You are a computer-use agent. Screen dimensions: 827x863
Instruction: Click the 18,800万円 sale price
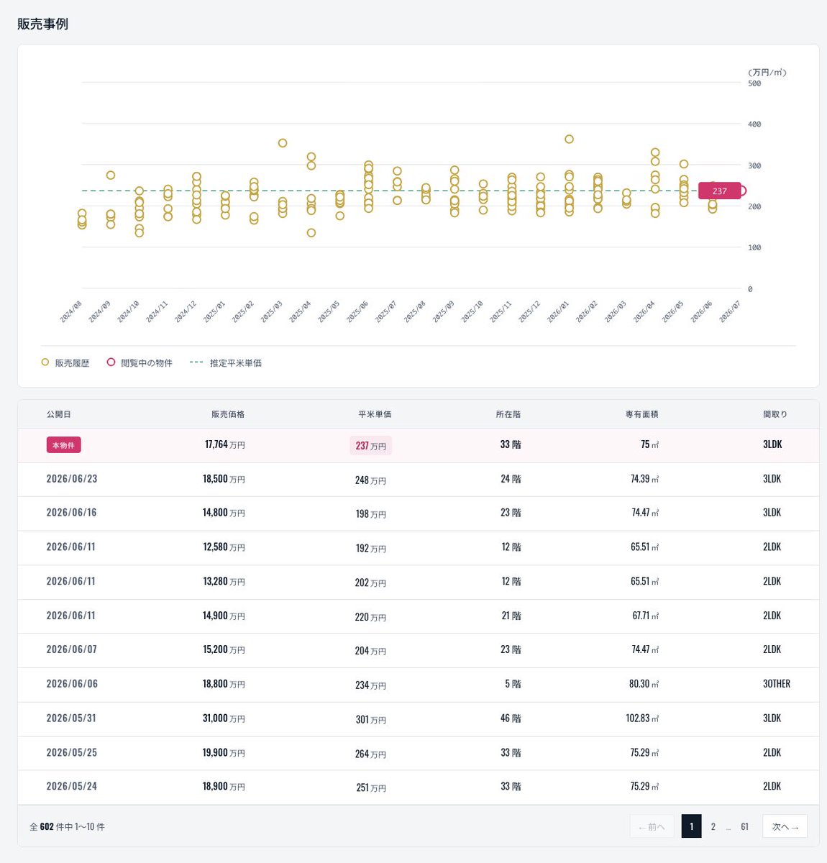click(224, 684)
